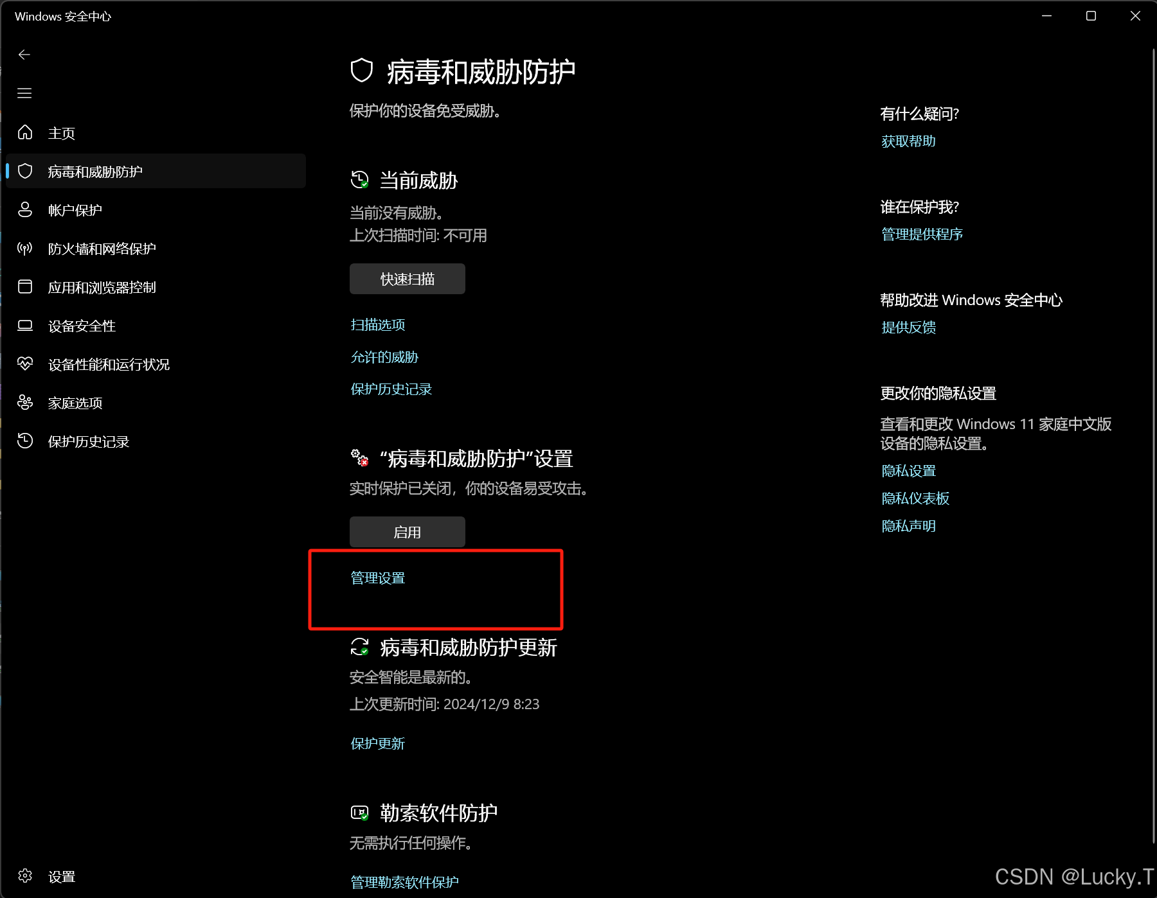Open 设备性能和运行状况 in the sidebar
Viewport: 1157px width, 898px height.
point(155,364)
